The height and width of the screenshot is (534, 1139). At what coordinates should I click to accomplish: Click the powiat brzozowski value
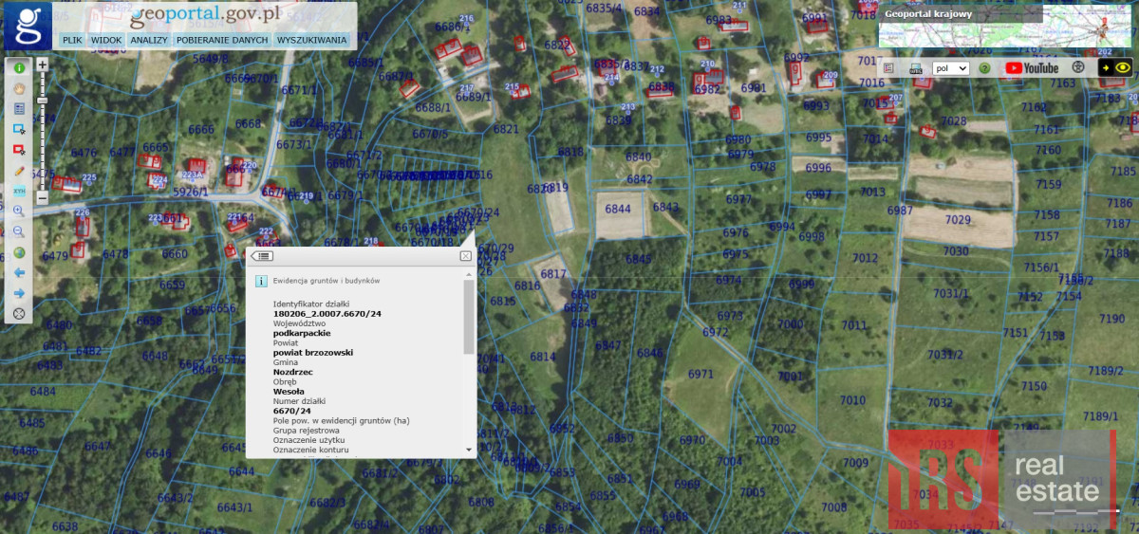[x=313, y=352]
